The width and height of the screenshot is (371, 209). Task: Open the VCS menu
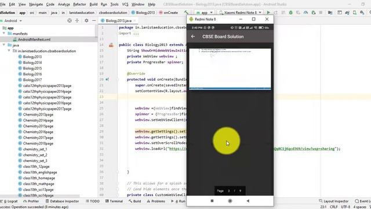[125, 4]
